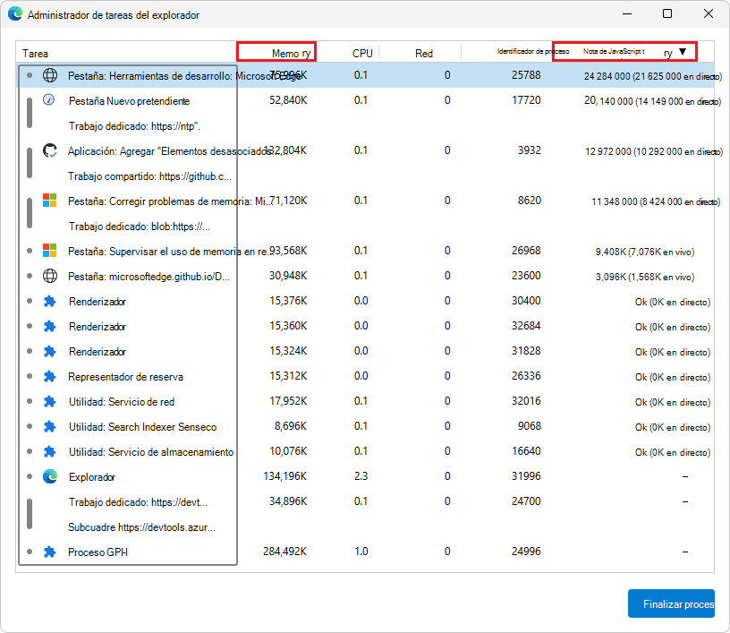Select Trabajo dedicado https://ntp row
730x633 pixels.
point(134,125)
